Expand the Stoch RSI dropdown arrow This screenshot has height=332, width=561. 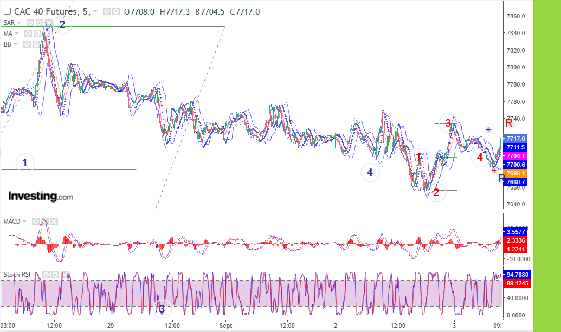point(34,275)
